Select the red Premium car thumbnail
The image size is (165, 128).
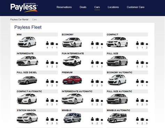[72, 80]
